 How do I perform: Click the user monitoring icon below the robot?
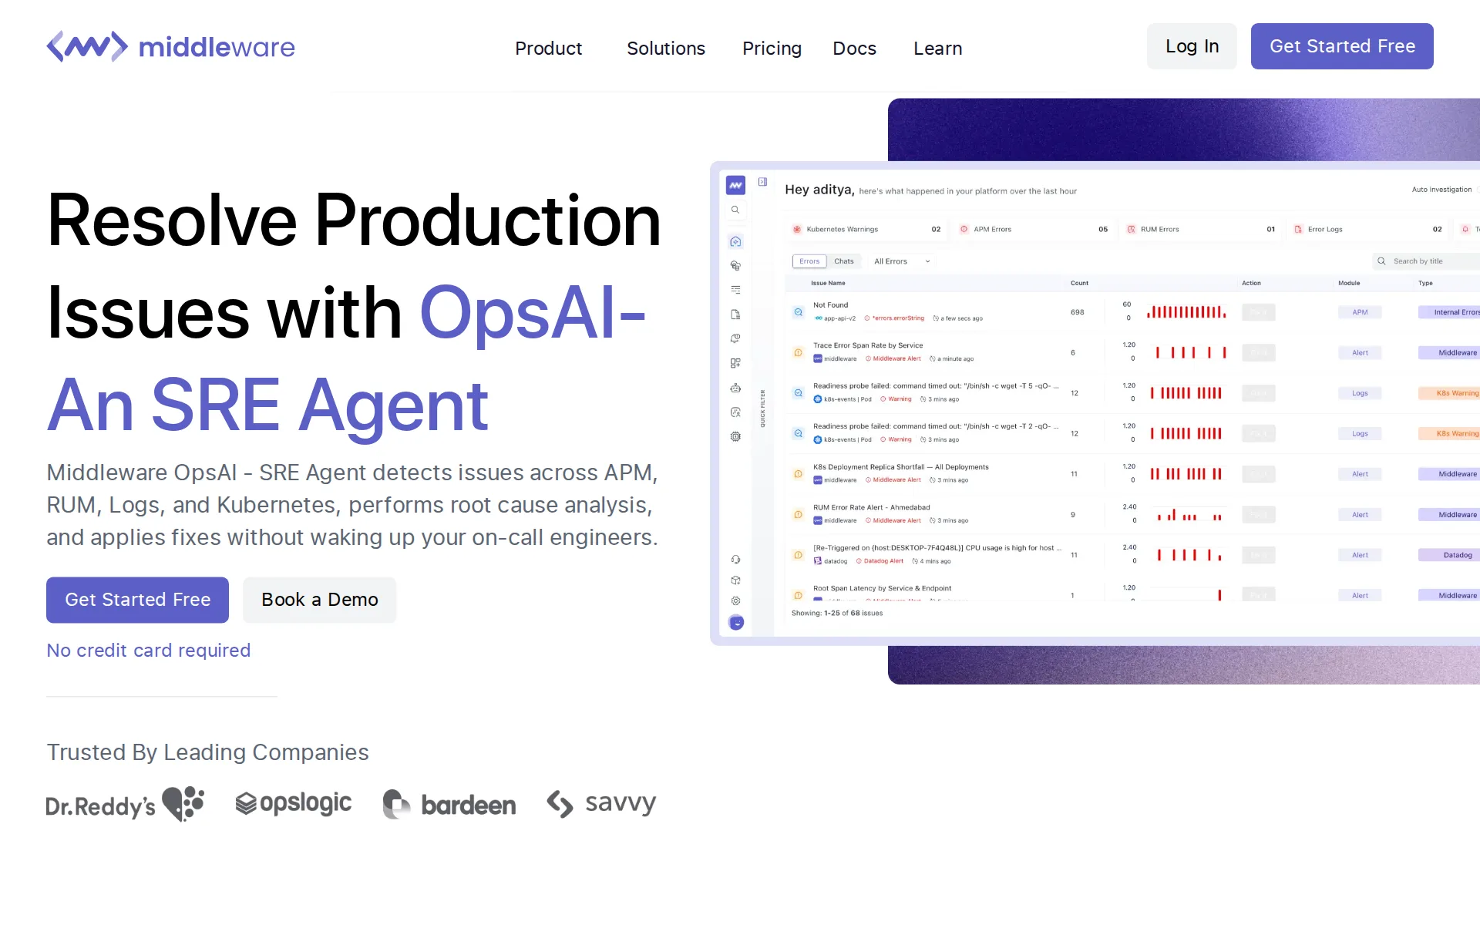coord(735,412)
